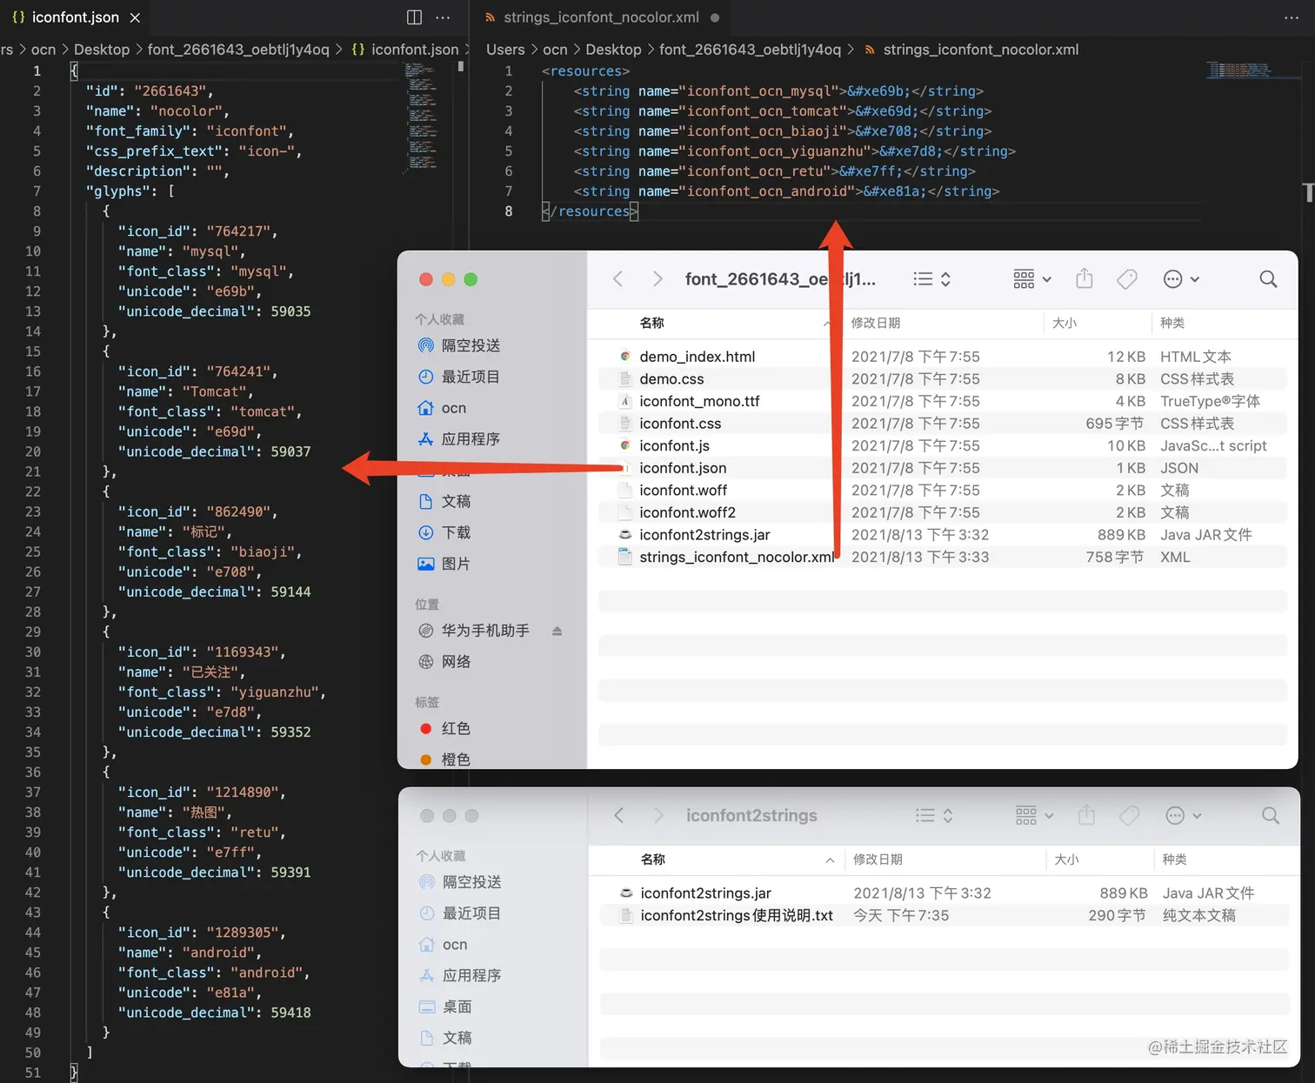Sort by 大小 column in font_2661643 window
The height and width of the screenshot is (1083, 1315).
(1065, 323)
